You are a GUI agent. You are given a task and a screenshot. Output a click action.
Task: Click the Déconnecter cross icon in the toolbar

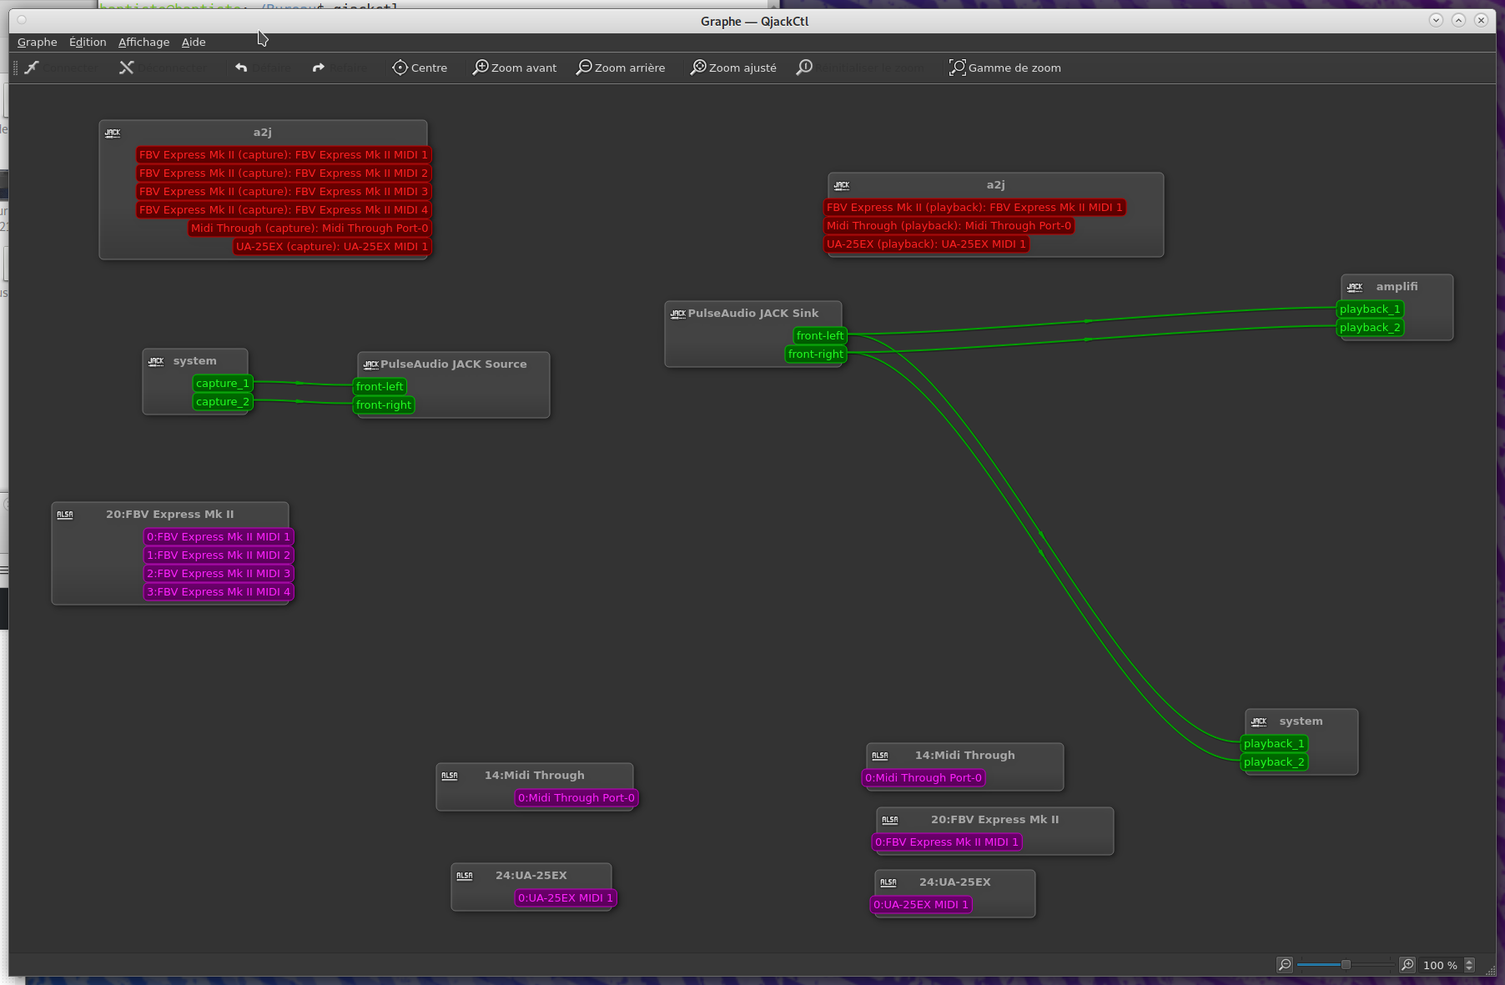127,68
